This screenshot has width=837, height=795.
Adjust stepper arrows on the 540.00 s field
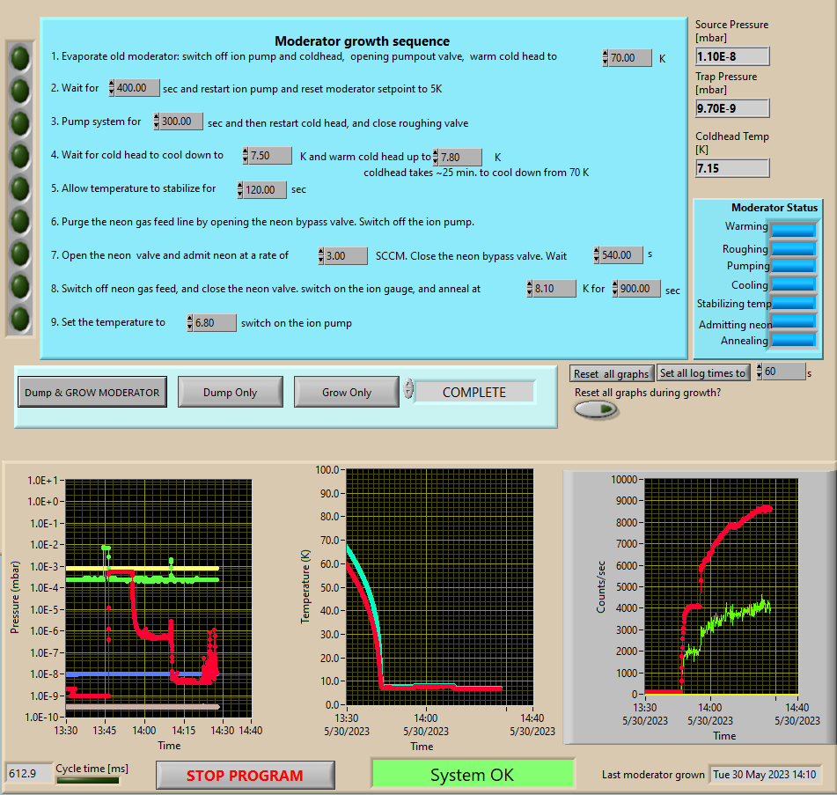click(597, 254)
